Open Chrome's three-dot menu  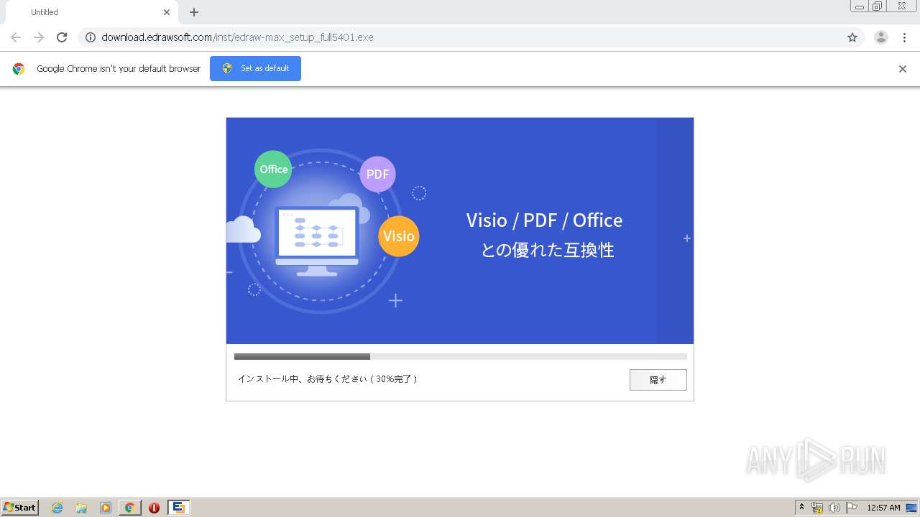pyautogui.click(x=905, y=37)
